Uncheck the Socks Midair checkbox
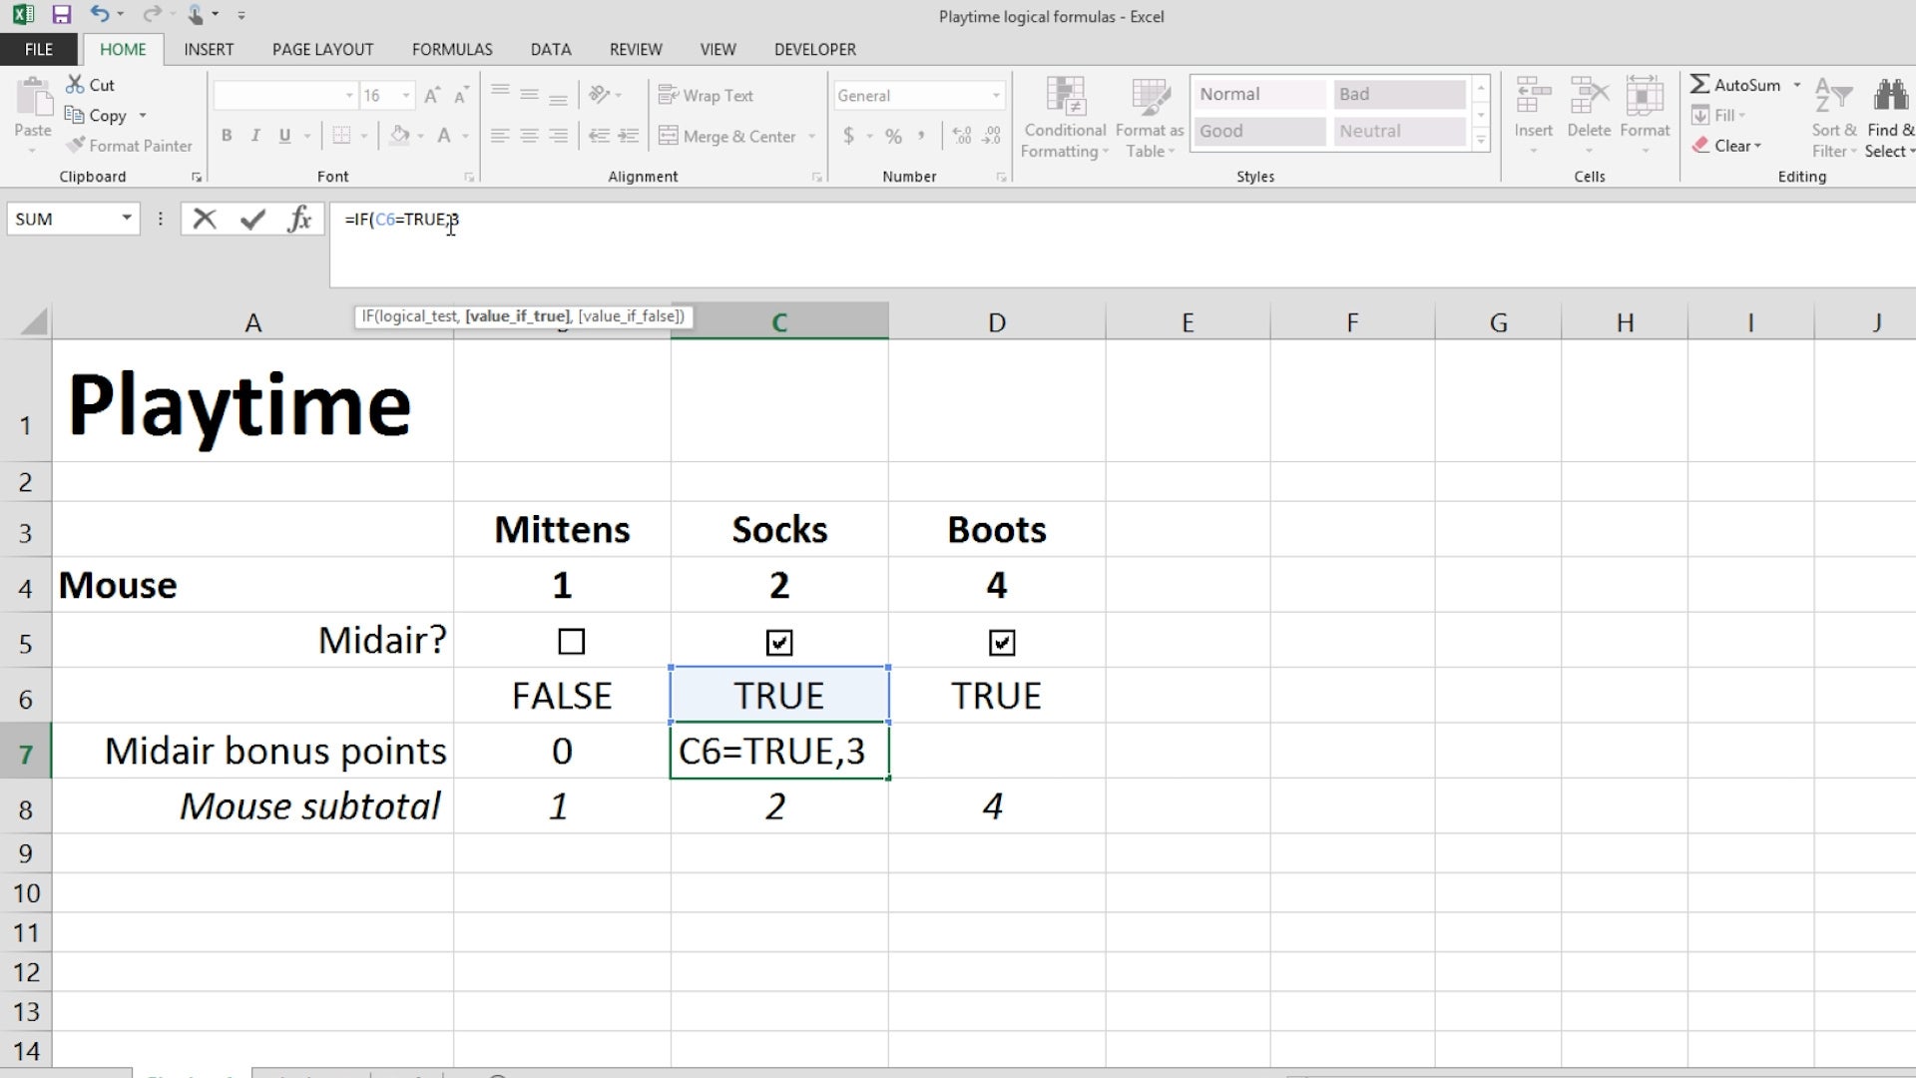The image size is (1916, 1078). pos(779,642)
